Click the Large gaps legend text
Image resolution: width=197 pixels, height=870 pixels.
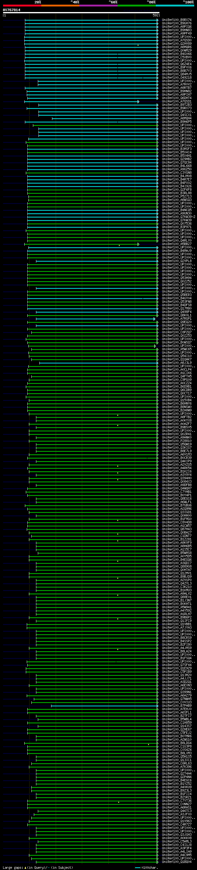(x=38, y=867)
